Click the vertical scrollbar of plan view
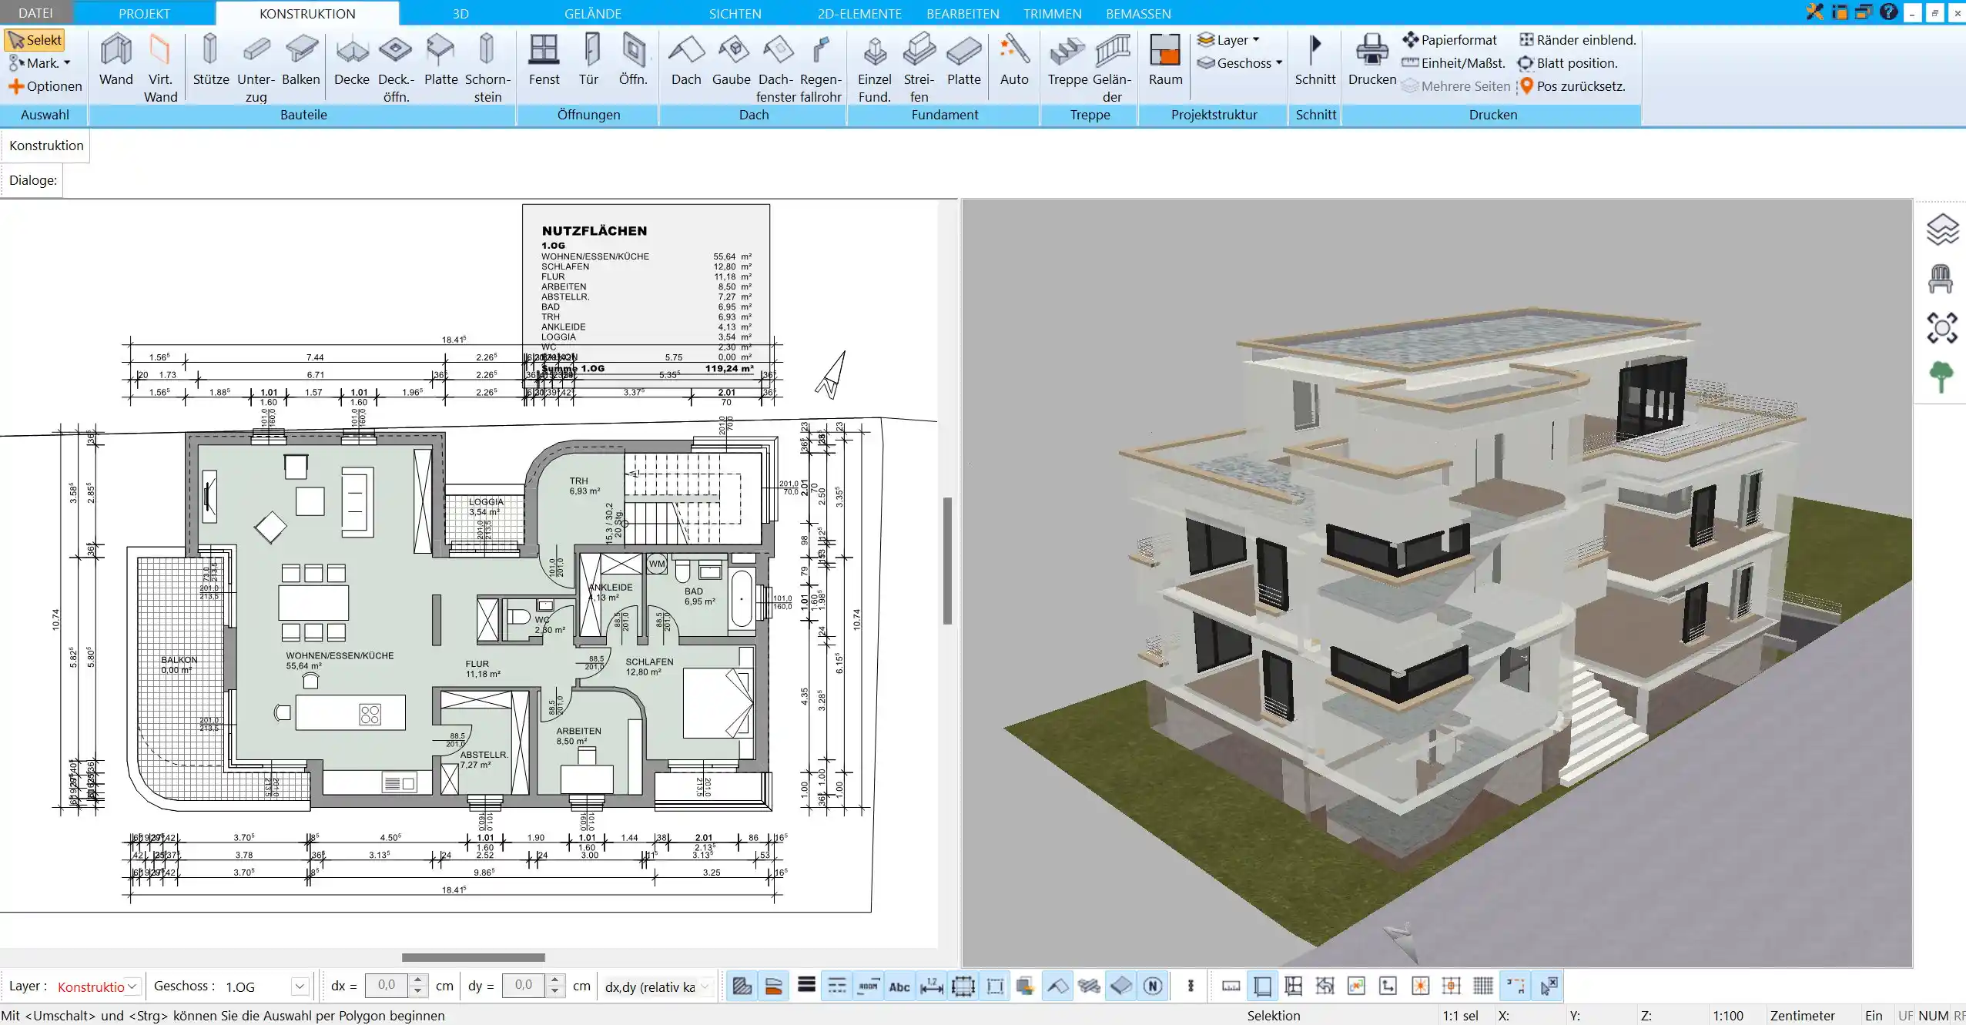Screen dimensions: 1966x1025 click(947, 561)
